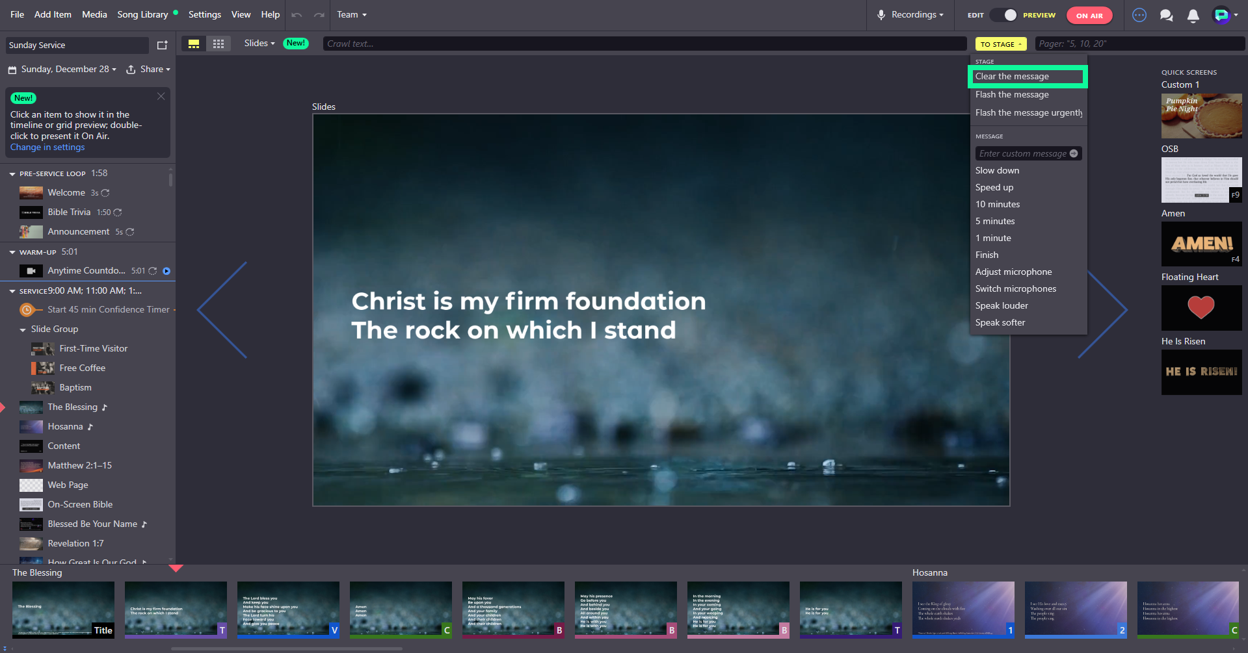This screenshot has height=653, width=1248.
Task: Select the AMEN! quick screen thumbnail
Action: [1201, 244]
